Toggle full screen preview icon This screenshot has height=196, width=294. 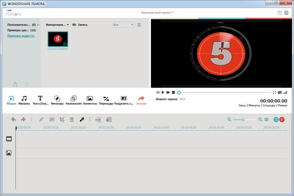pyautogui.click(x=274, y=93)
